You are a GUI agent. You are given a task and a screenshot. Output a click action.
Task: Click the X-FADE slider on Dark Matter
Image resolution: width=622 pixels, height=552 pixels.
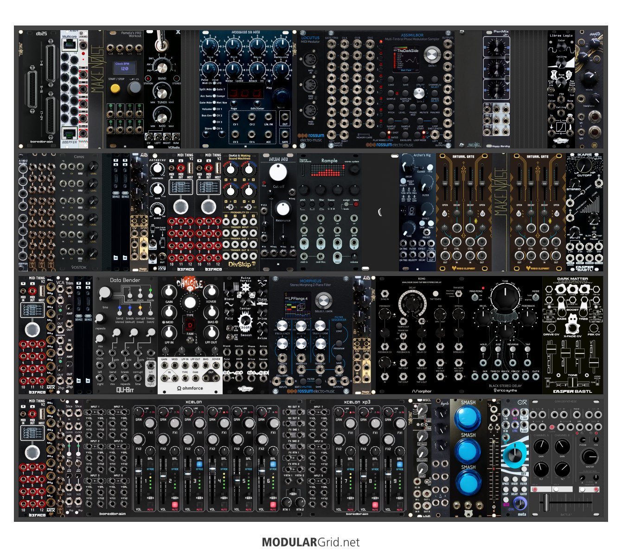572,383
